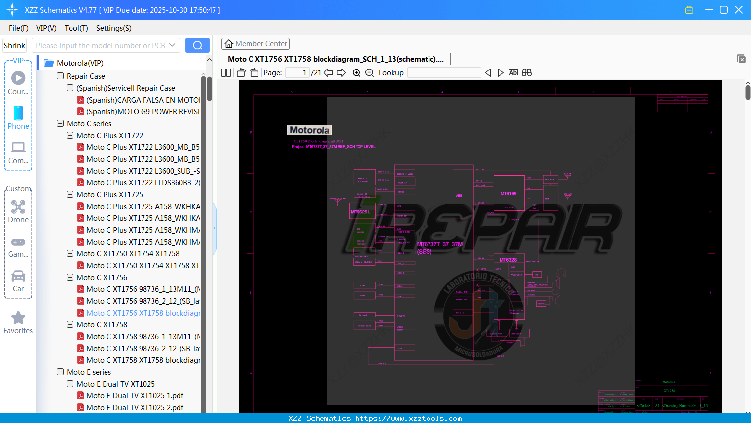Toggle the split page view icon
751x423 pixels.
pos(226,73)
